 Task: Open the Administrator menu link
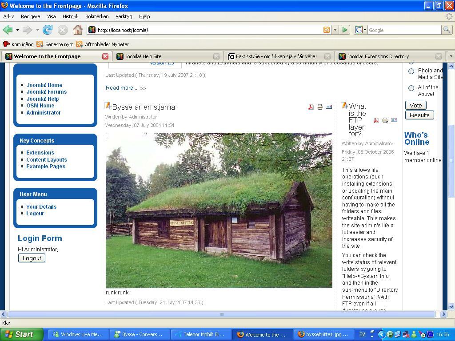point(44,112)
